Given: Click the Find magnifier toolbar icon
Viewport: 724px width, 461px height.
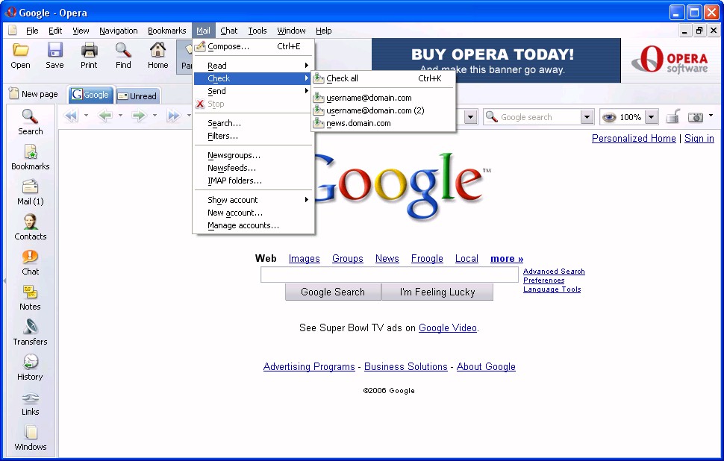Looking at the screenshot, I should [123, 50].
